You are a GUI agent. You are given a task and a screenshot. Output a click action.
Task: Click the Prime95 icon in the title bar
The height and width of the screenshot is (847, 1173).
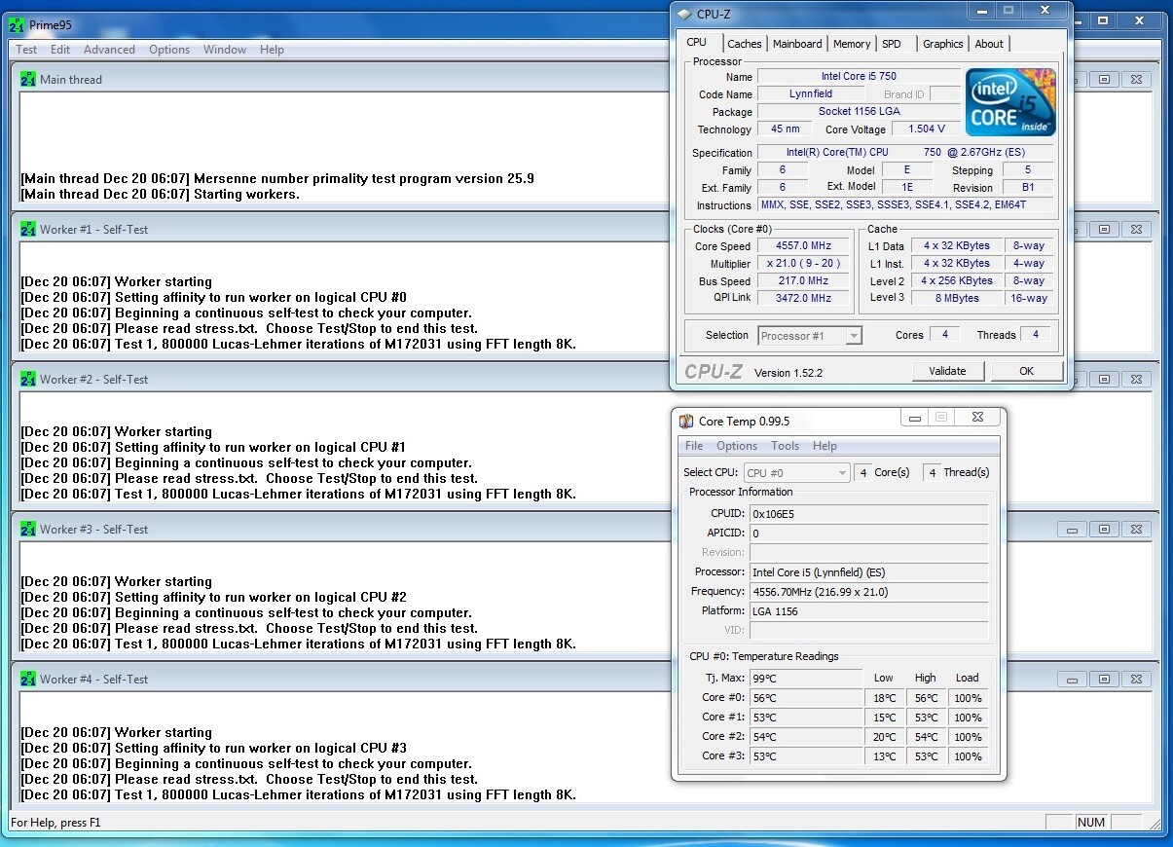pyautogui.click(x=16, y=24)
